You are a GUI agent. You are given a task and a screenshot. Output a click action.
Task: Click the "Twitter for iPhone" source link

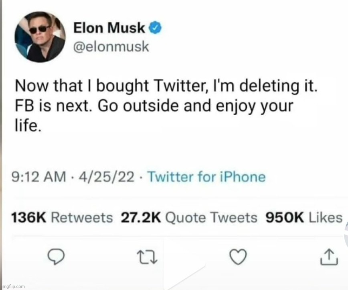(207, 177)
